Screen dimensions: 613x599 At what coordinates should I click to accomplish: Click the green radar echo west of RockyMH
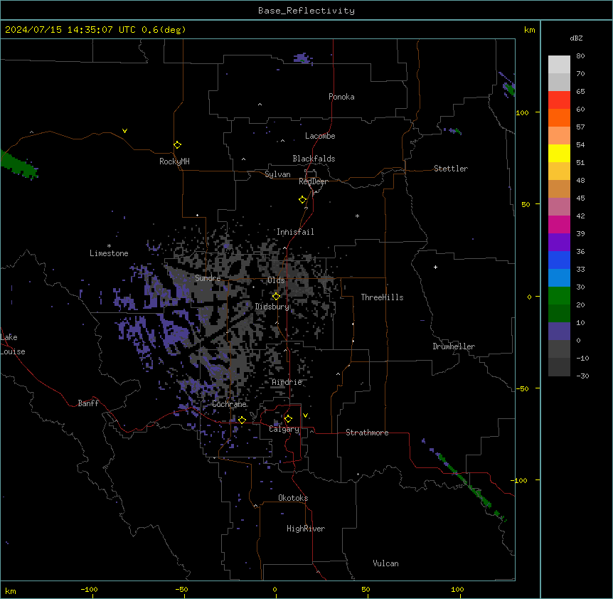[18, 165]
